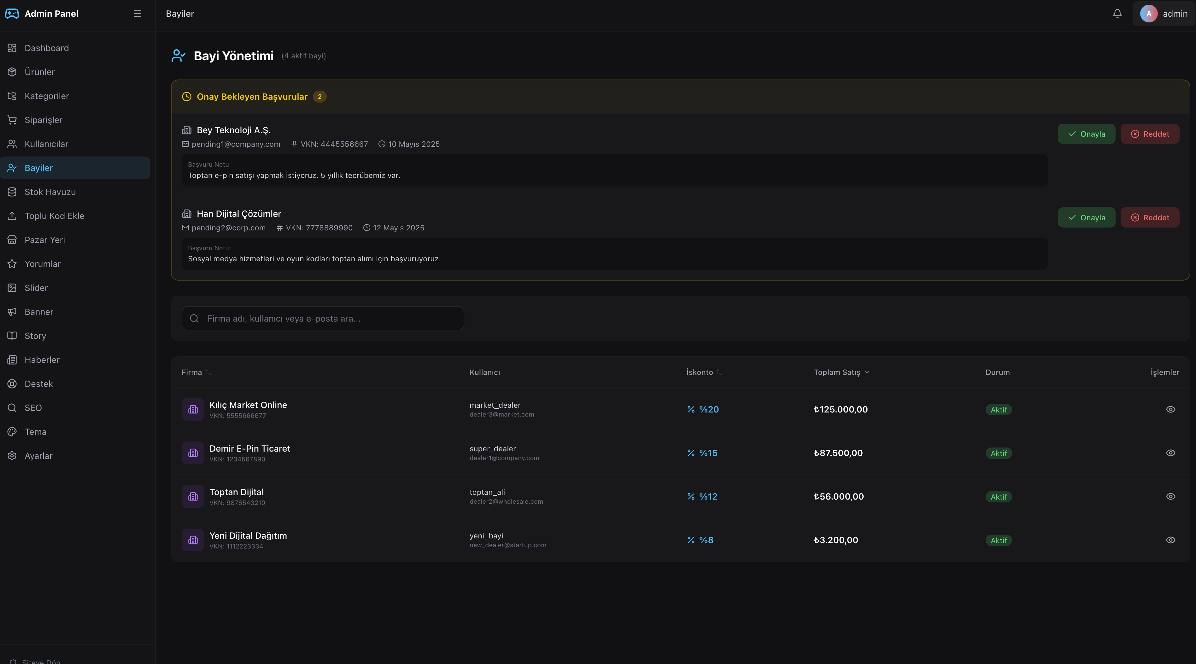Viewport: 1196px width, 664px height.
Task: Focus the firma search input field
Action: [330, 318]
